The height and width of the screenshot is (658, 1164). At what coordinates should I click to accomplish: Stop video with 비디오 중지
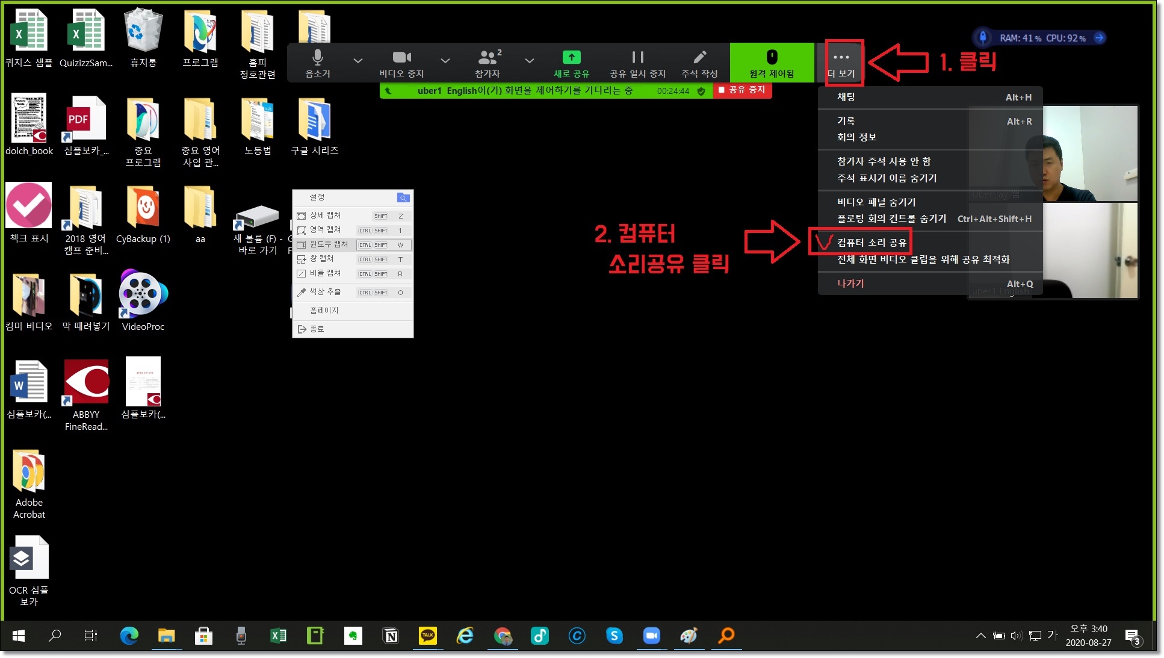pos(401,63)
